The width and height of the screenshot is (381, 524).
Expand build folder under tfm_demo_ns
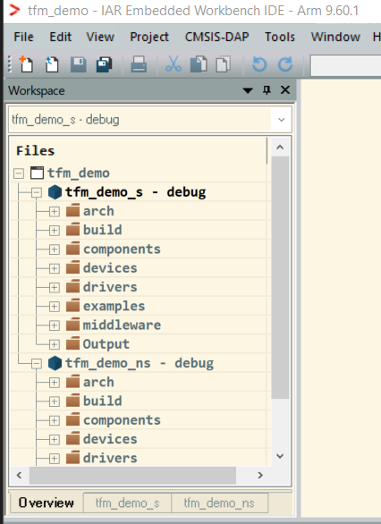pyautogui.click(x=55, y=401)
